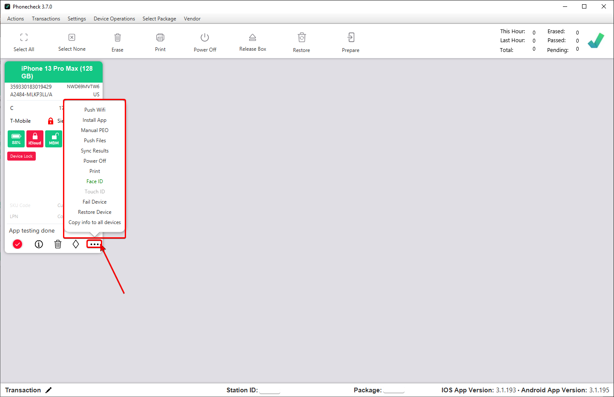The width and height of the screenshot is (614, 397).
Task: Click the device card trash icon
Action: (x=58, y=244)
